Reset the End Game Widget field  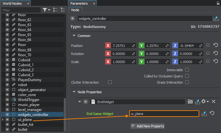(x=212, y=114)
